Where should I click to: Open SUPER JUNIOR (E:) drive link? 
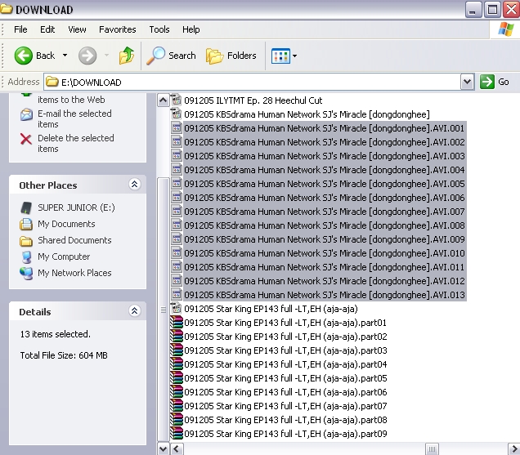76,207
